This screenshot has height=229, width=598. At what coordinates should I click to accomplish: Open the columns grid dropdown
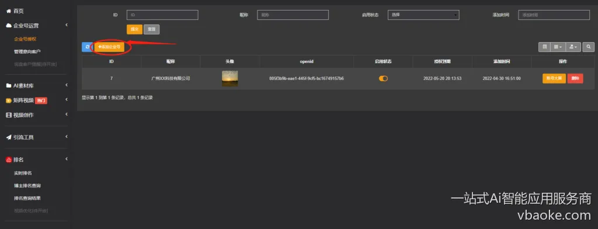(x=558, y=47)
